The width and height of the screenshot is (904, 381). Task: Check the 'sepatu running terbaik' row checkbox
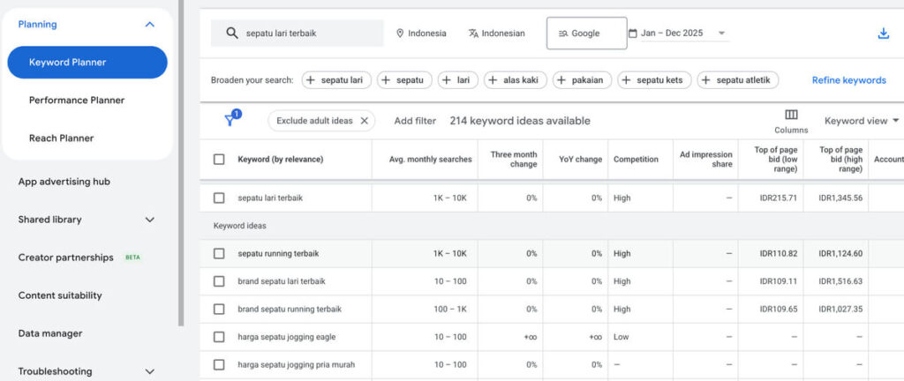[219, 253]
